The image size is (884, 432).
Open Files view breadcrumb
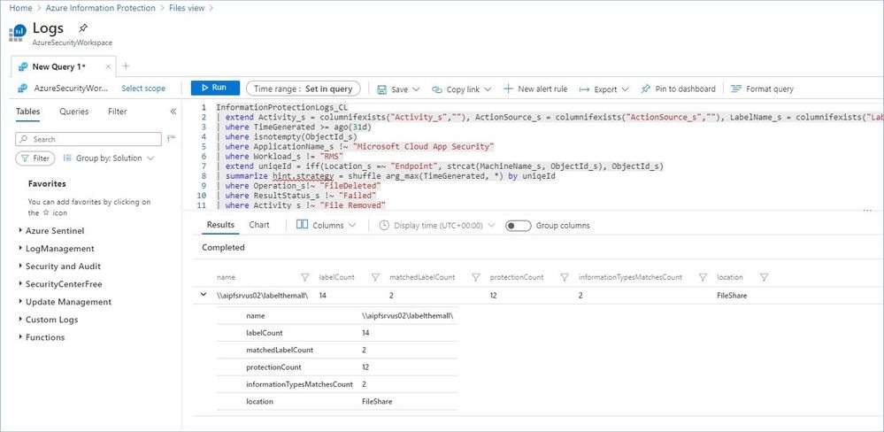(x=187, y=8)
